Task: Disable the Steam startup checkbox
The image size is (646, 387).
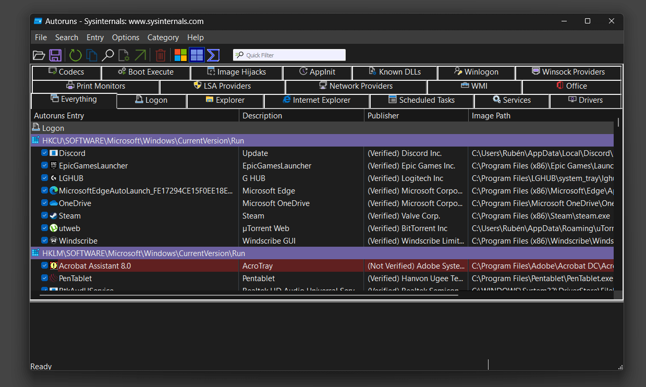Action: coord(45,216)
